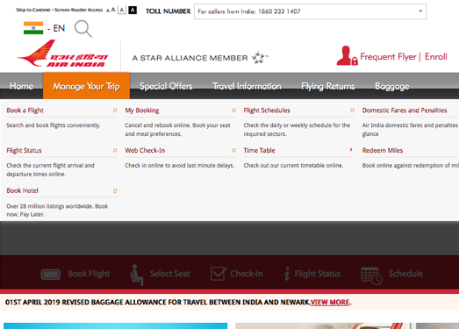Open the Book Hotel link
Screen dimensions: 459x329
pyautogui.click(x=22, y=190)
